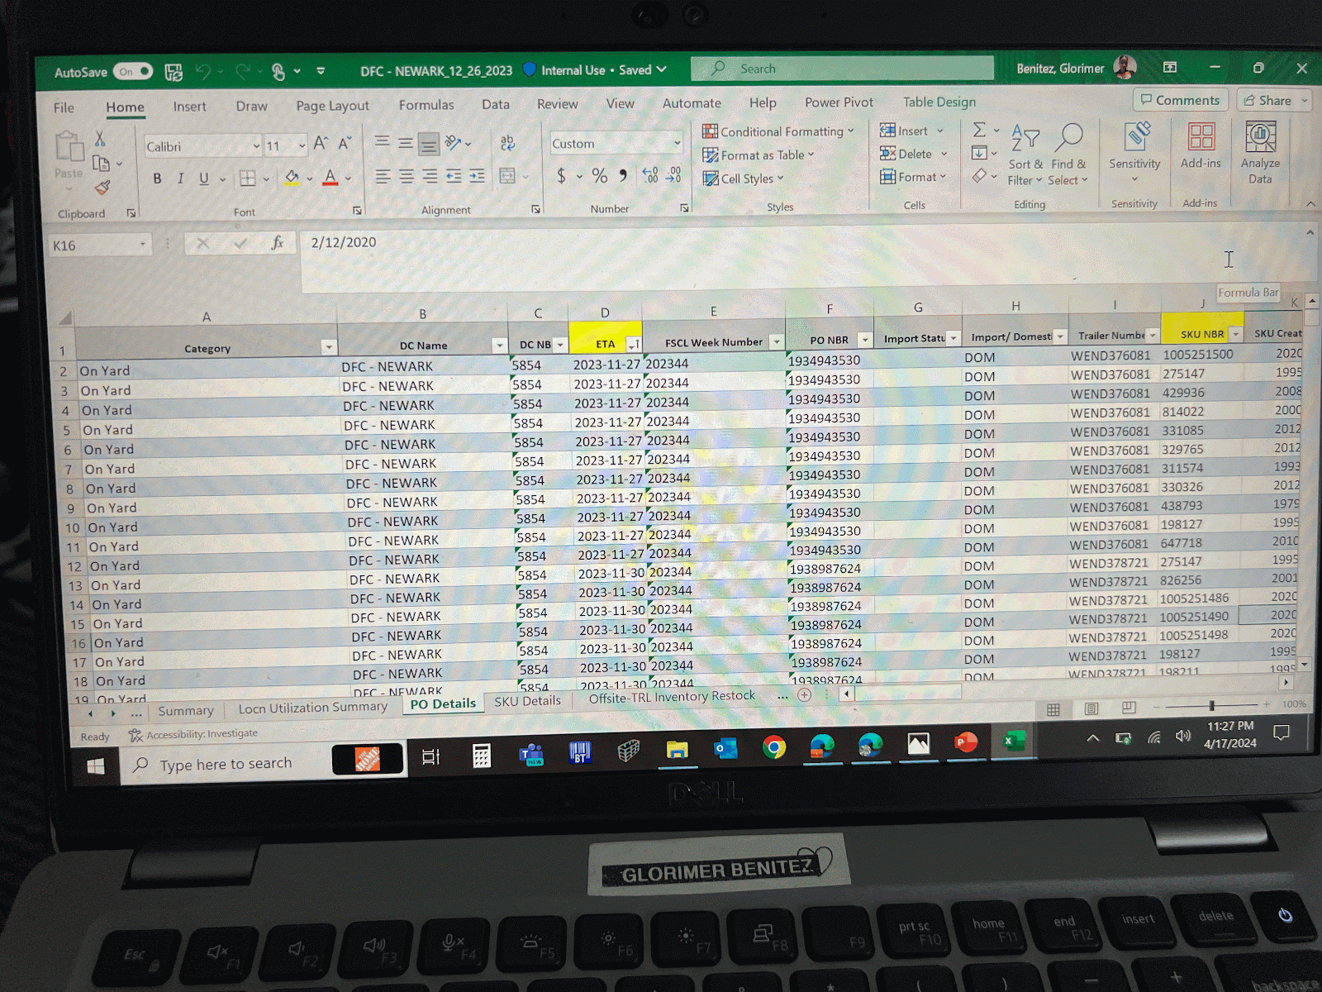Click the Insert Function fx icon
Image resolution: width=1322 pixels, height=992 pixels.
[278, 243]
